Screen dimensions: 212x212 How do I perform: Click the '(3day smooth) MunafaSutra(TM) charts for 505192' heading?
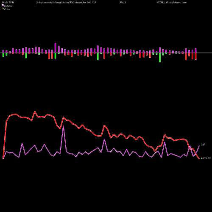[x=66, y=3]
